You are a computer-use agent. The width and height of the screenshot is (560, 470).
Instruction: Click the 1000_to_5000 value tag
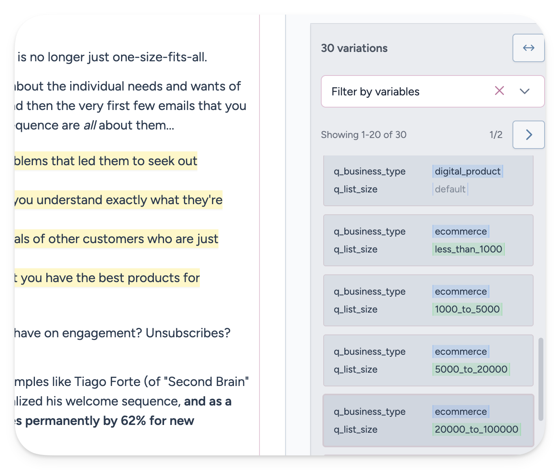point(467,309)
